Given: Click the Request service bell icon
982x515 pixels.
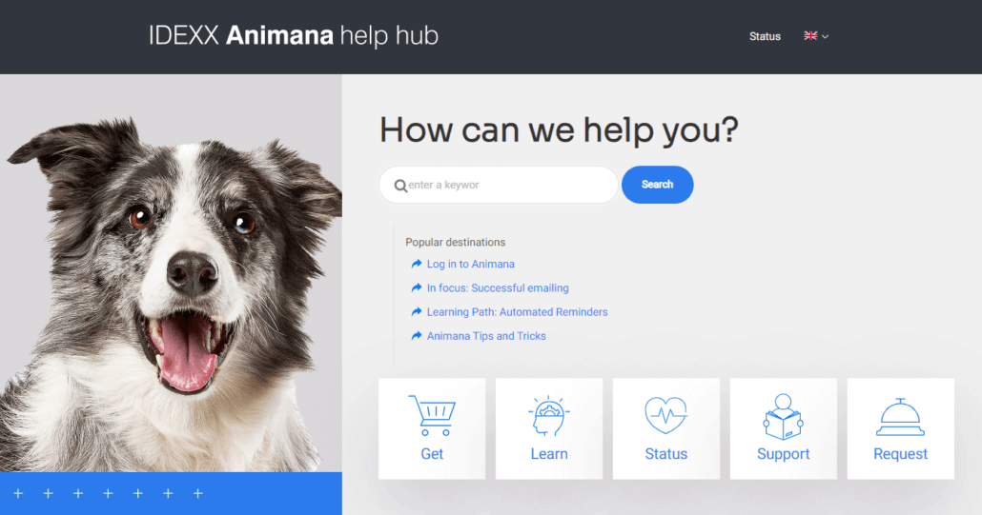Looking at the screenshot, I should [900, 417].
